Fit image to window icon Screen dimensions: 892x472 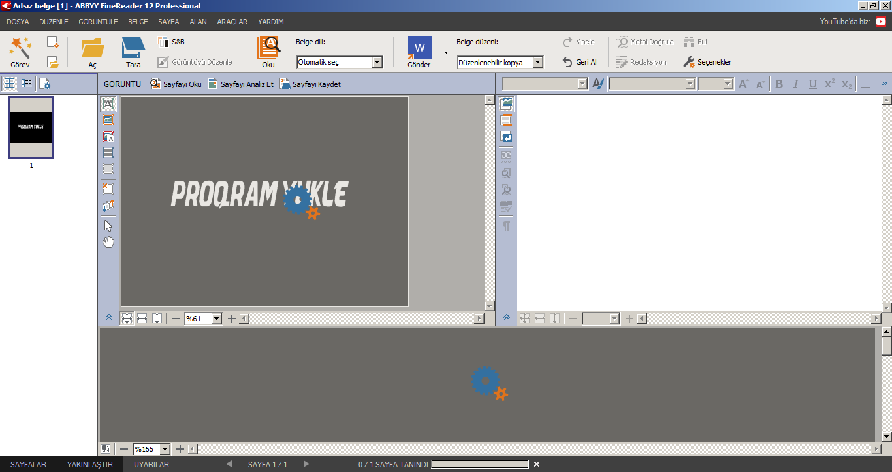point(127,319)
